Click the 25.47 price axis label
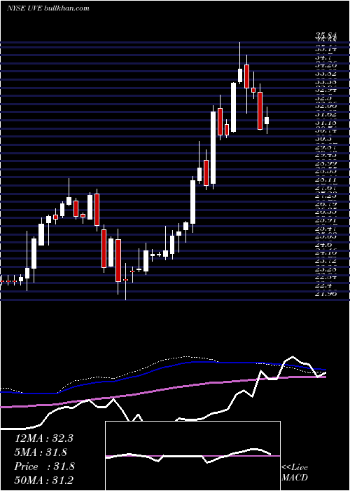Screen dimensions: 350x491 tap(326, 229)
